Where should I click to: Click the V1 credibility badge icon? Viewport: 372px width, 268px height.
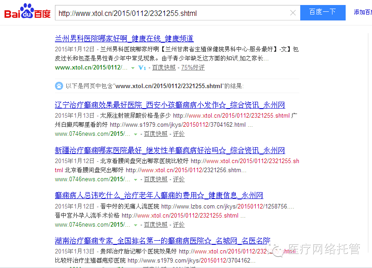pyautogui.click(x=142, y=68)
